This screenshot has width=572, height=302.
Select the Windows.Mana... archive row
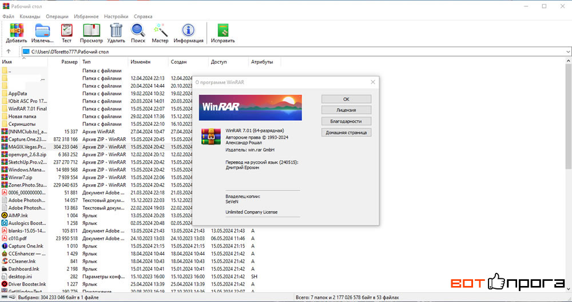click(140, 170)
